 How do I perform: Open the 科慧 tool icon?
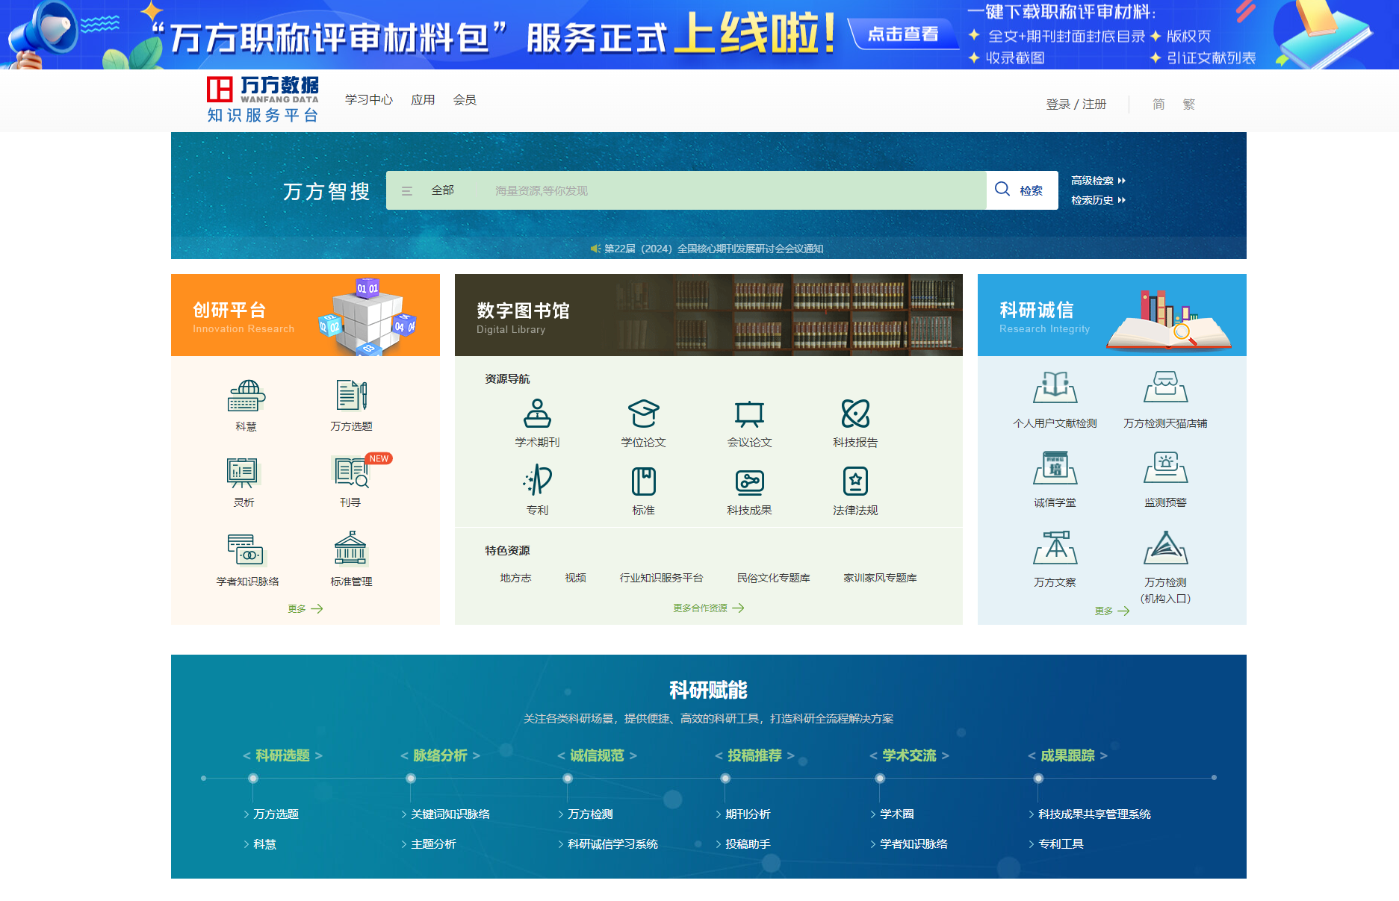point(246,396)
